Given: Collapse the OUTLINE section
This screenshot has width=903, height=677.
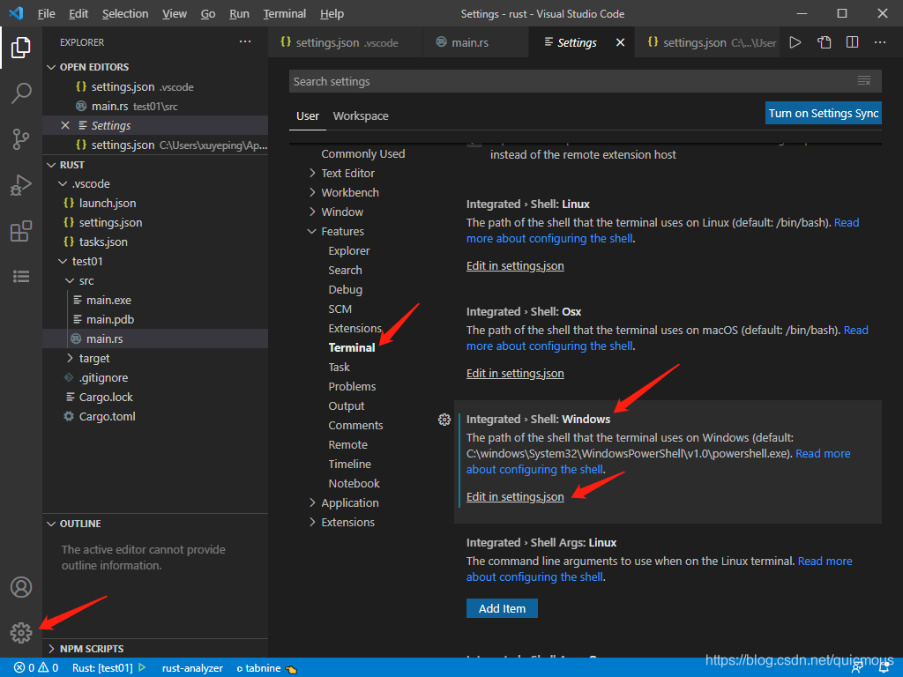Looking at the screenshot, I should 51,524.
